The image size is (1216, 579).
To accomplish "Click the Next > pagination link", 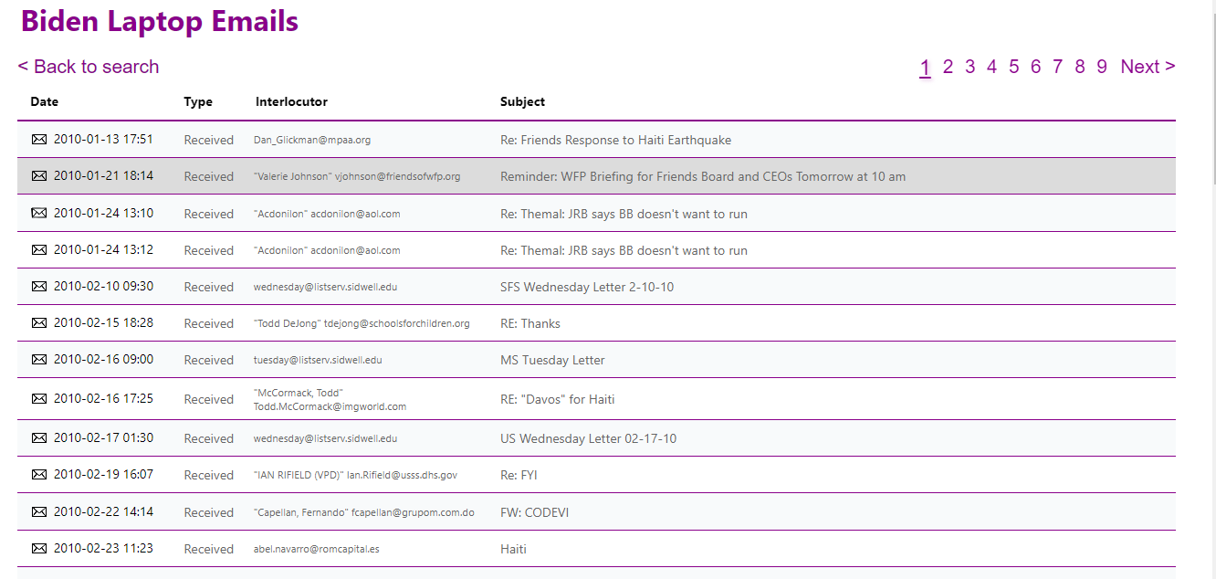I will pyautogui.click(x=1148, y=67).
